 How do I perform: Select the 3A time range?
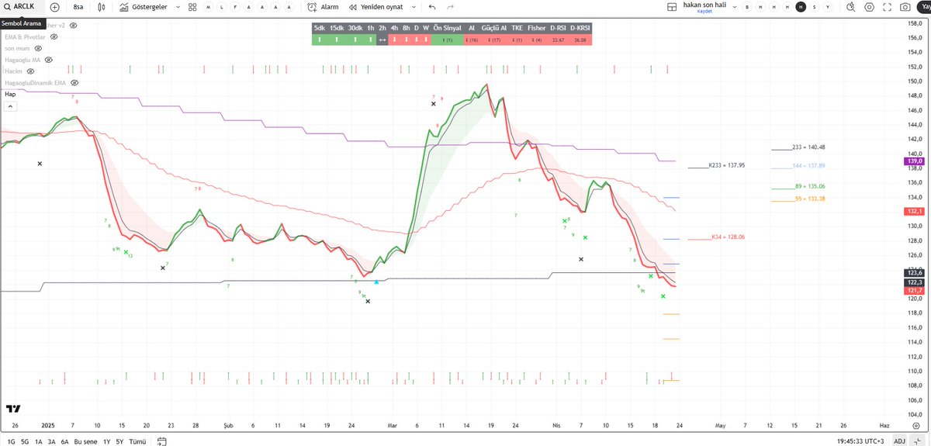[x=52, y=441]
